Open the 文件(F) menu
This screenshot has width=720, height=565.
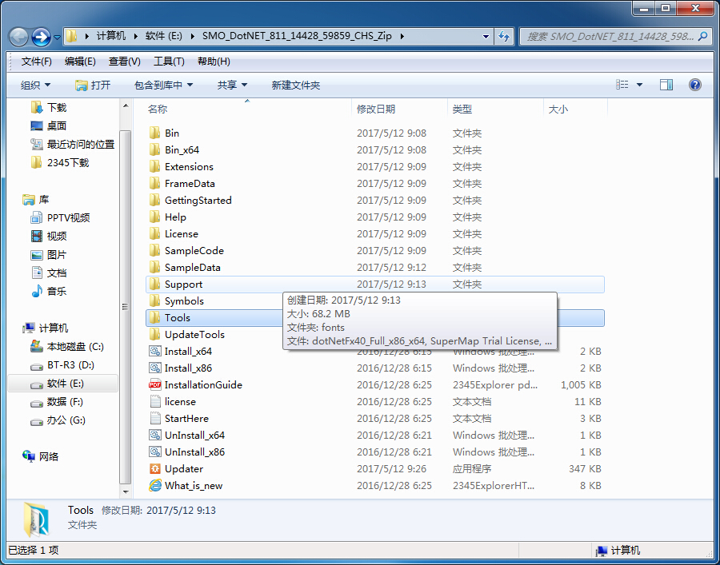tap(36, 62)
